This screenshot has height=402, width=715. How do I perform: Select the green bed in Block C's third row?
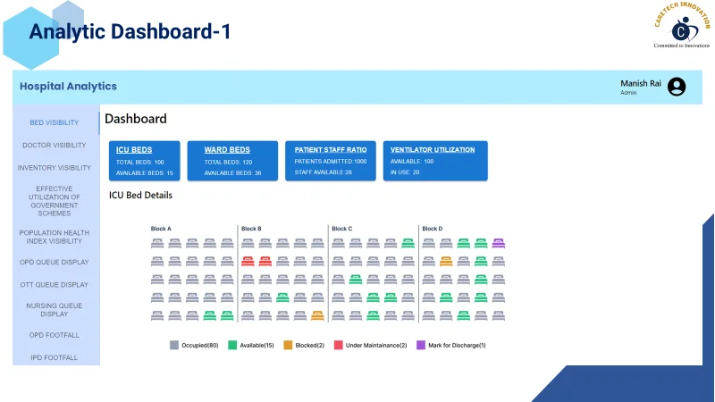point(356,280)
